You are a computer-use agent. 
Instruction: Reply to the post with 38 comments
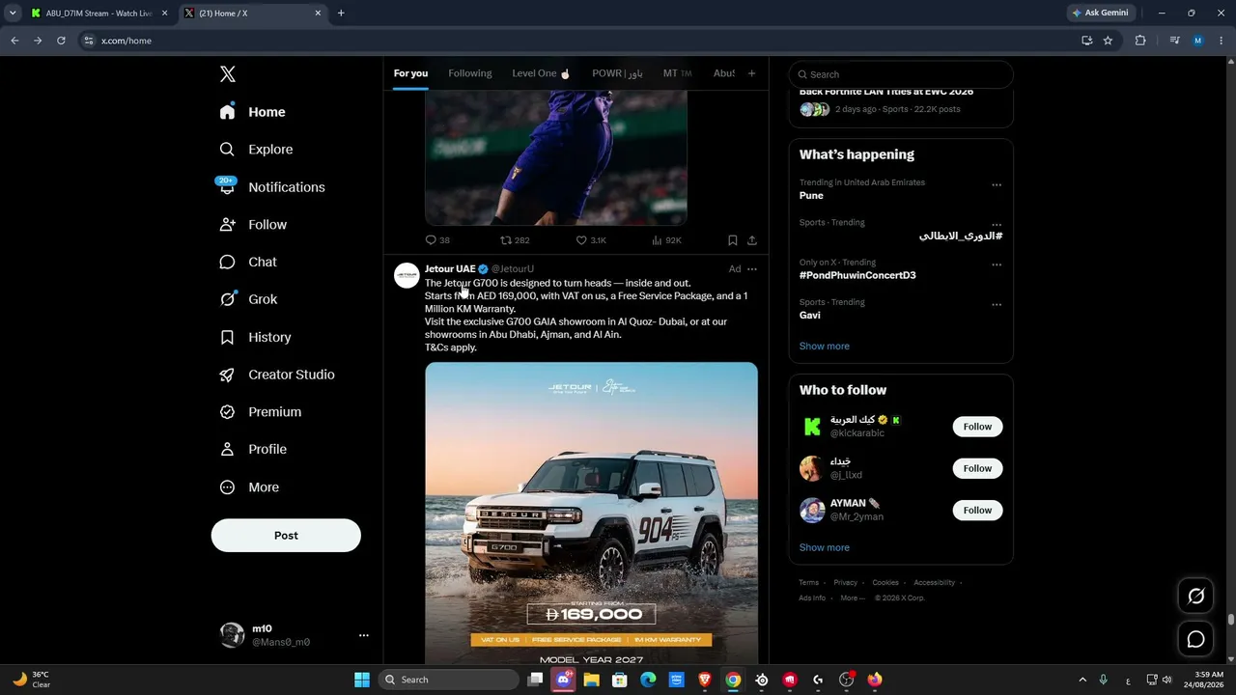[437, 240]
